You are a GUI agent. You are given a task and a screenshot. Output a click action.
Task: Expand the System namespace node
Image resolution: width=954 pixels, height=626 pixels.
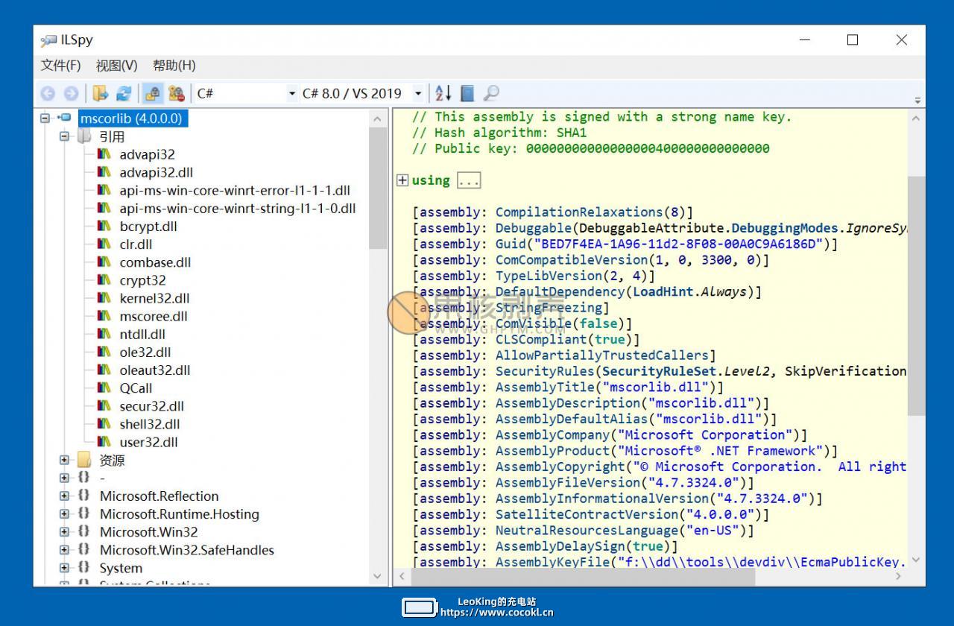(64, 567)
